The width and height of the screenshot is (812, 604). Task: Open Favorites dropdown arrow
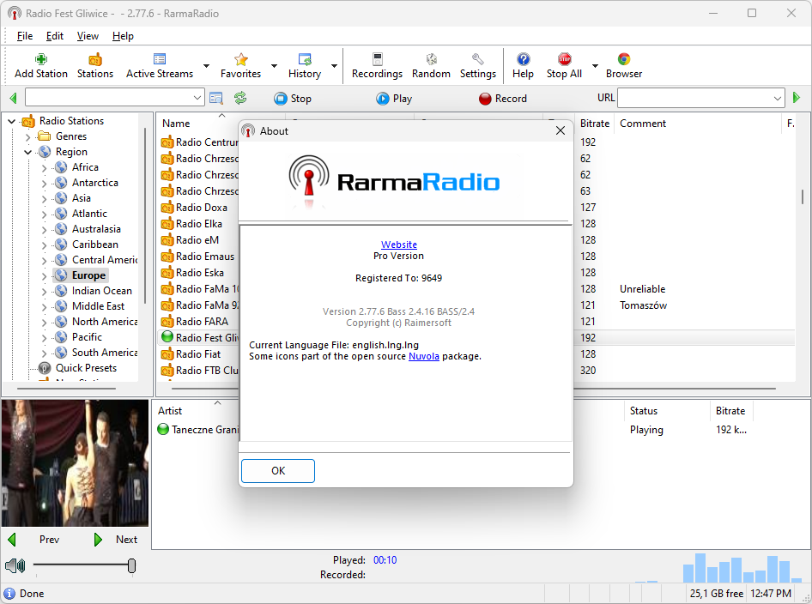pyautogui.click(x=274, y=66)
